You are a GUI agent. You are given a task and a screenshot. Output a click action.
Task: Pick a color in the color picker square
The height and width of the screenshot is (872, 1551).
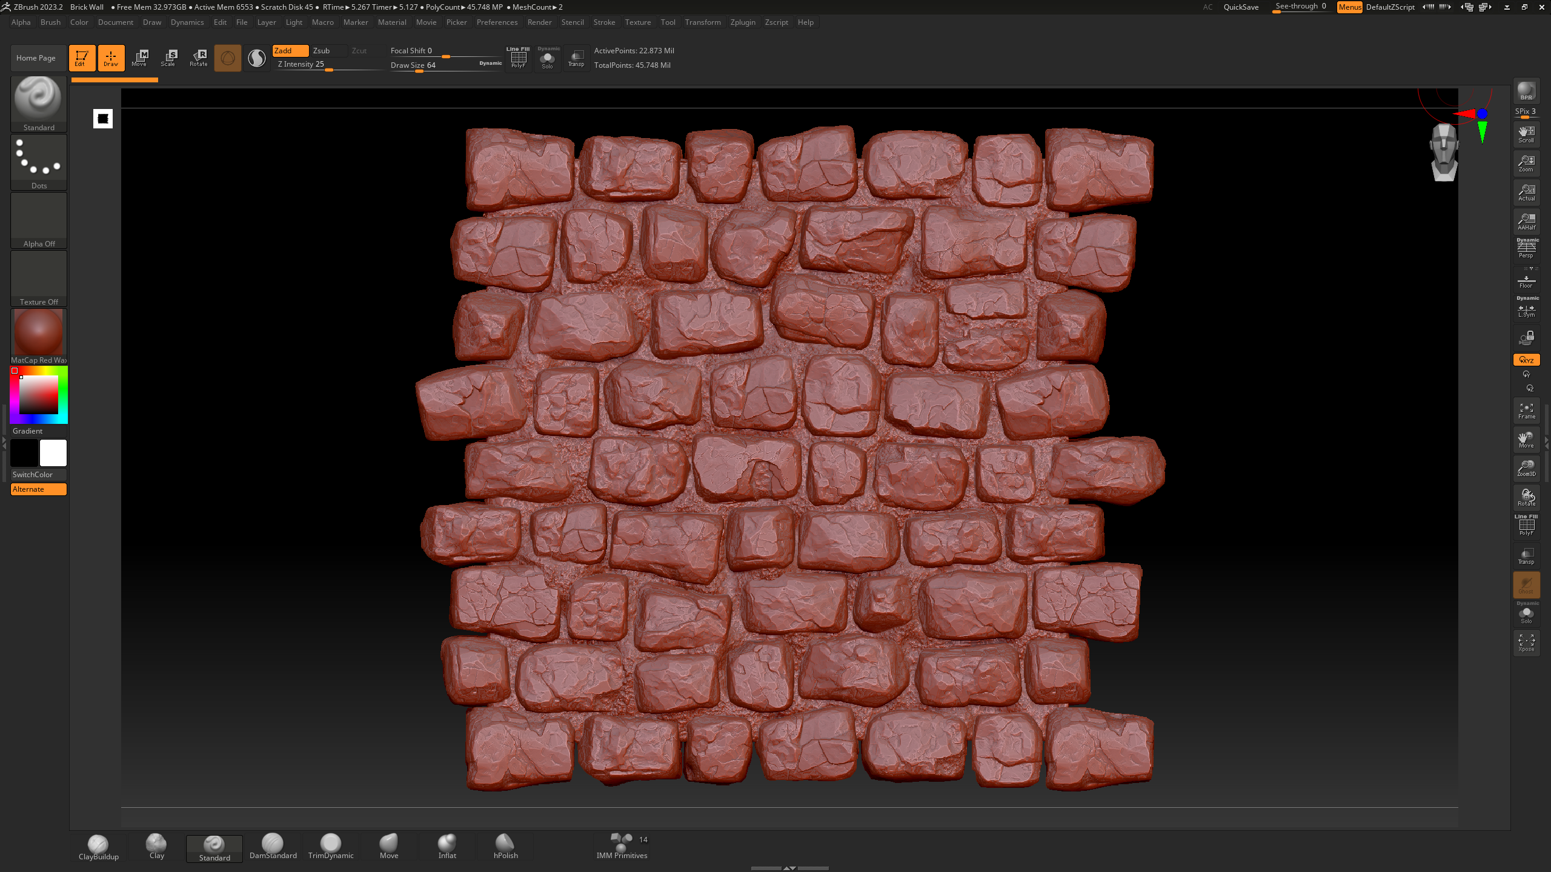point(38,395)
